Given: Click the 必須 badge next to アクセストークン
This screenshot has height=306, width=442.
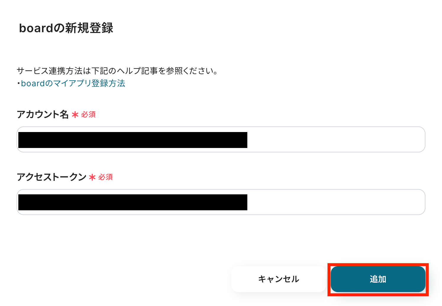Looking at the screenshot, I should 106,177.
